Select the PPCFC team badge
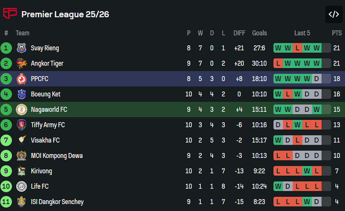This screenshot has width=345, height=211. point(21,79)
